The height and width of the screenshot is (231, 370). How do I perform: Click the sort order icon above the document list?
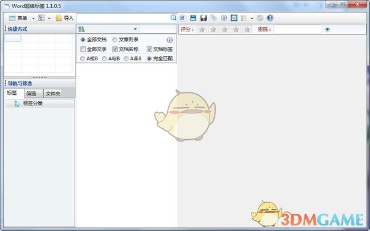pyautogui.click(x=81, y=29)
